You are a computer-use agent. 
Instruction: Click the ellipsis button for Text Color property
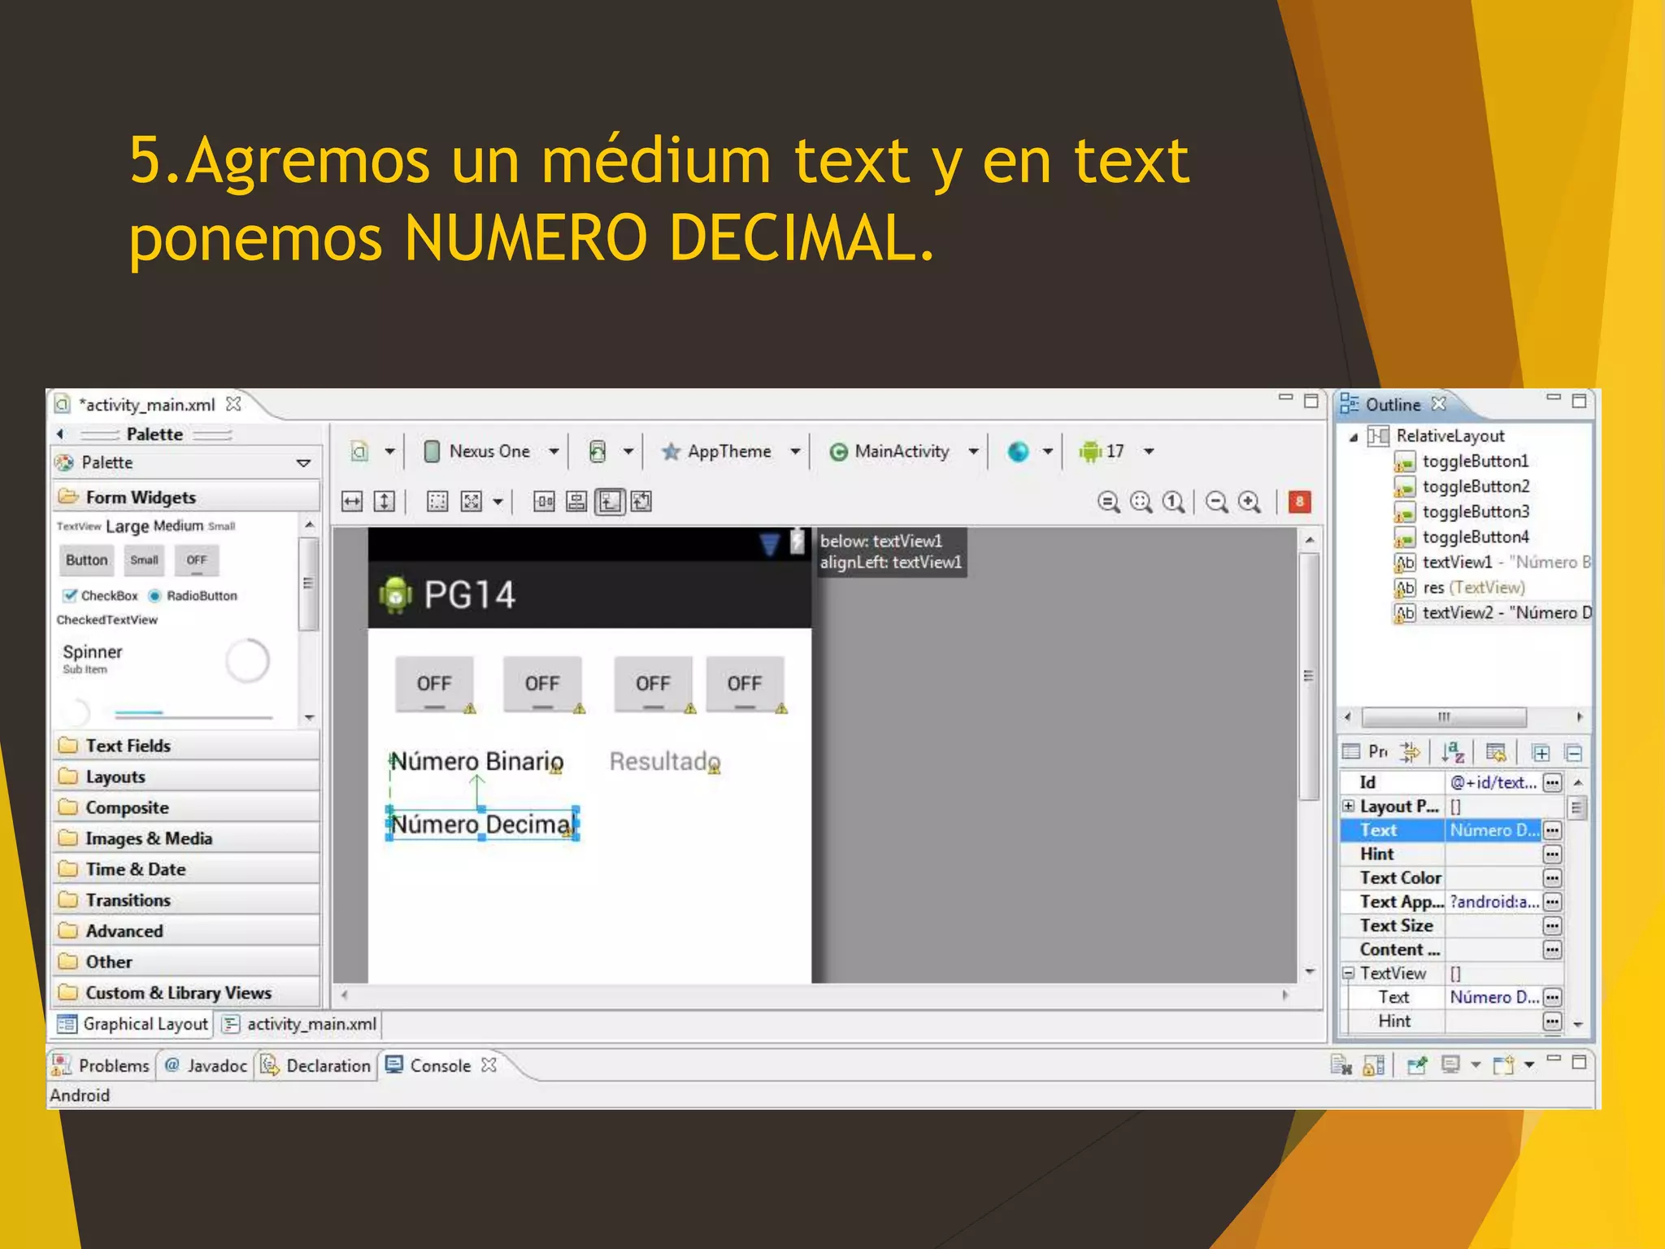pos(1552,878)
